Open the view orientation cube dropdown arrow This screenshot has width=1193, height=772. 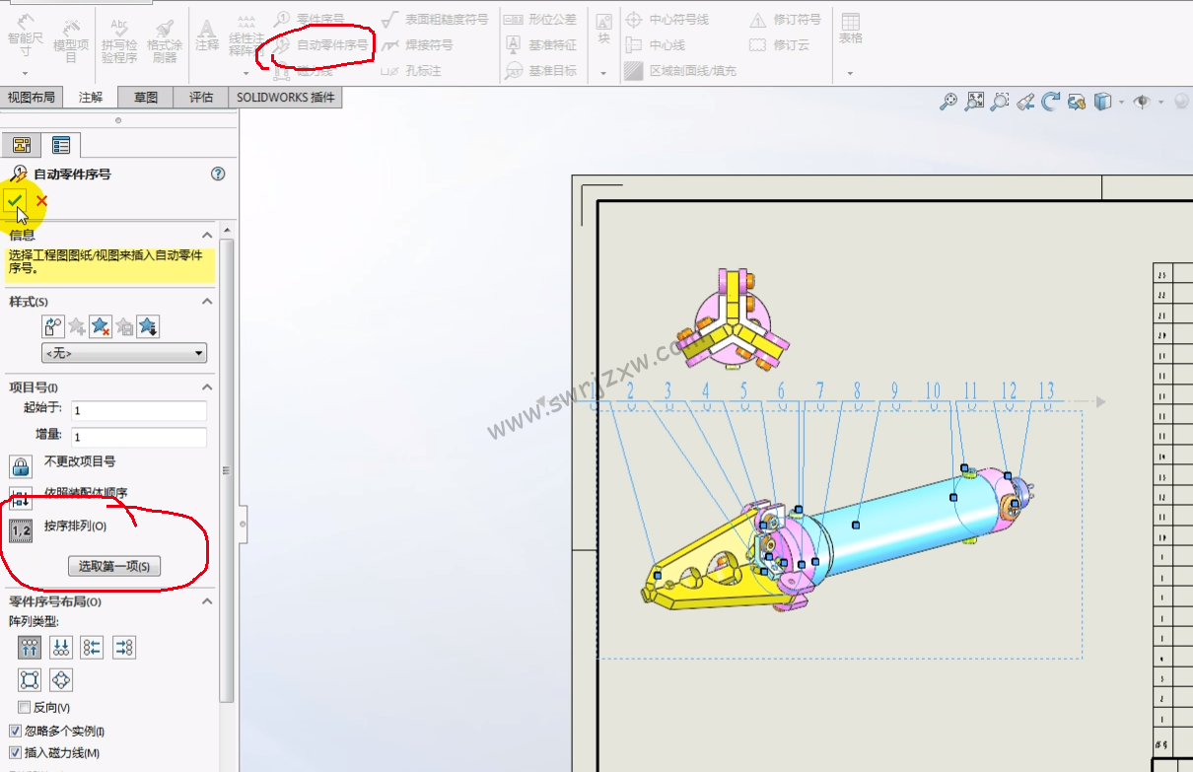tap(1122, 101)
